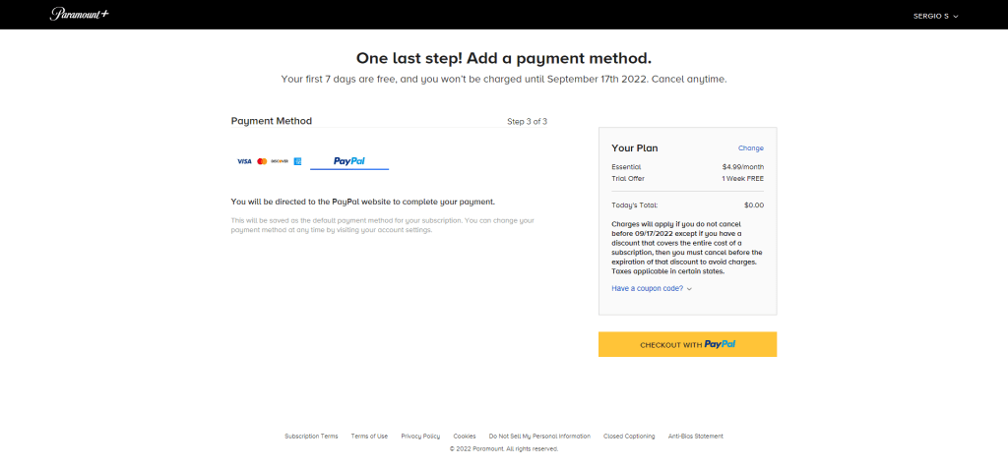
Task: Switch to the PayPal payment tab
Action: [x=349, y=161]
